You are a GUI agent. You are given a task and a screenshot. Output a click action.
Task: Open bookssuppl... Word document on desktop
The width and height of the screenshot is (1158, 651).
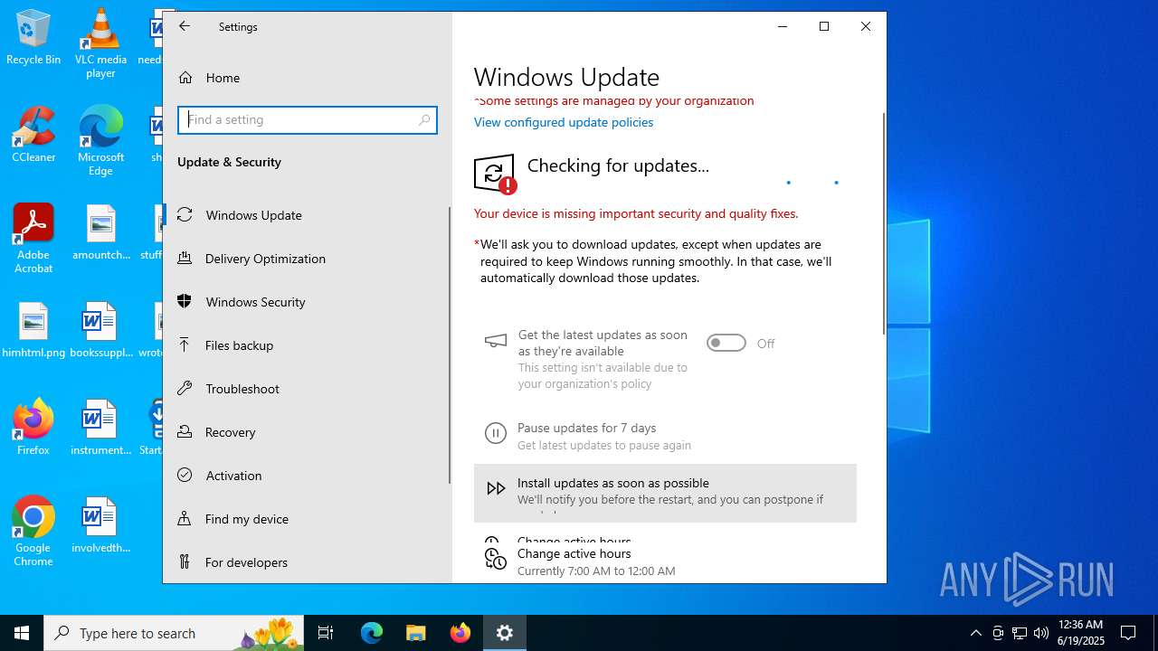coord(100,330)
